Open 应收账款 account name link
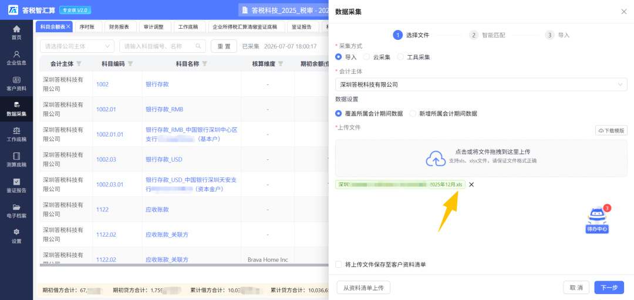 click(157, 210)
